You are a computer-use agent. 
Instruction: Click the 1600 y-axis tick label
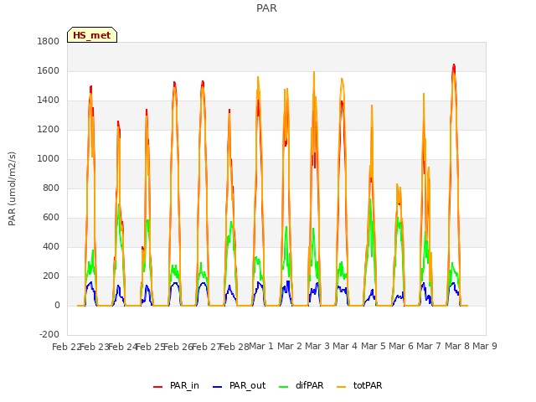click(x=49, y=70)
